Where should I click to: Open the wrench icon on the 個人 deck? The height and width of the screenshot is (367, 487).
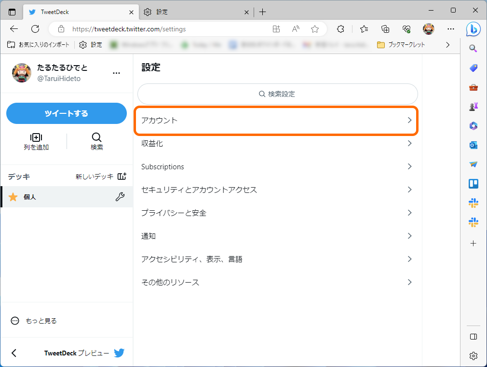pos(120,197)
